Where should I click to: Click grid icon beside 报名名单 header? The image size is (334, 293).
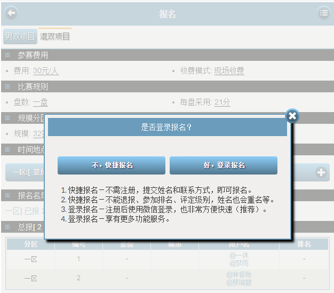tap(7, 195)
